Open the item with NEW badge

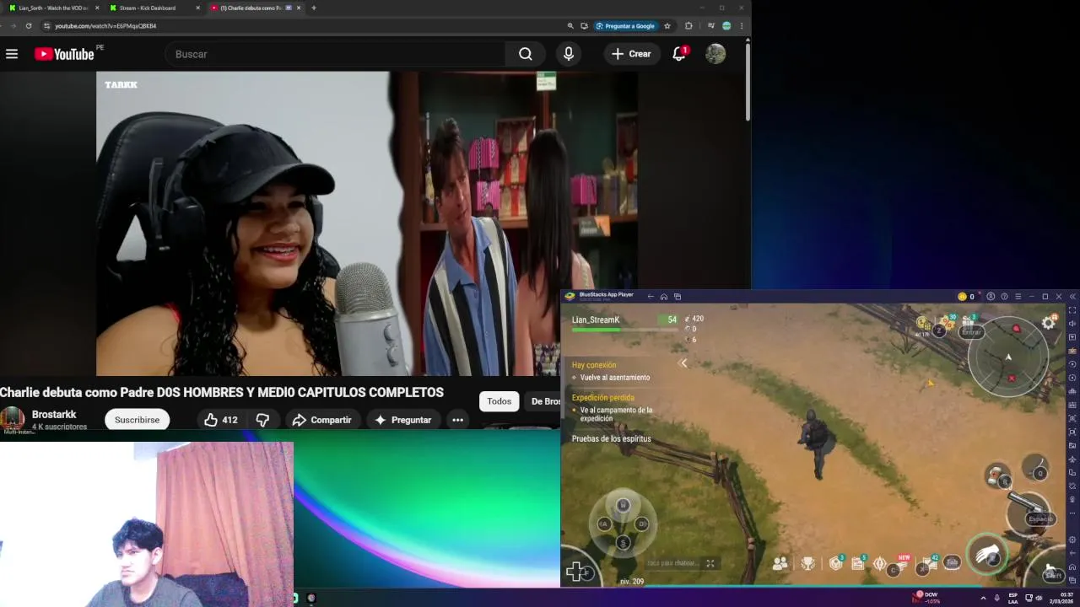click(901, 563)
